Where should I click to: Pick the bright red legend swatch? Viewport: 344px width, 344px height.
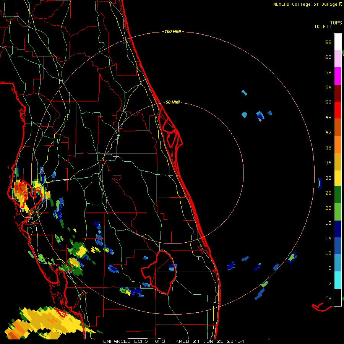(338, 110)
